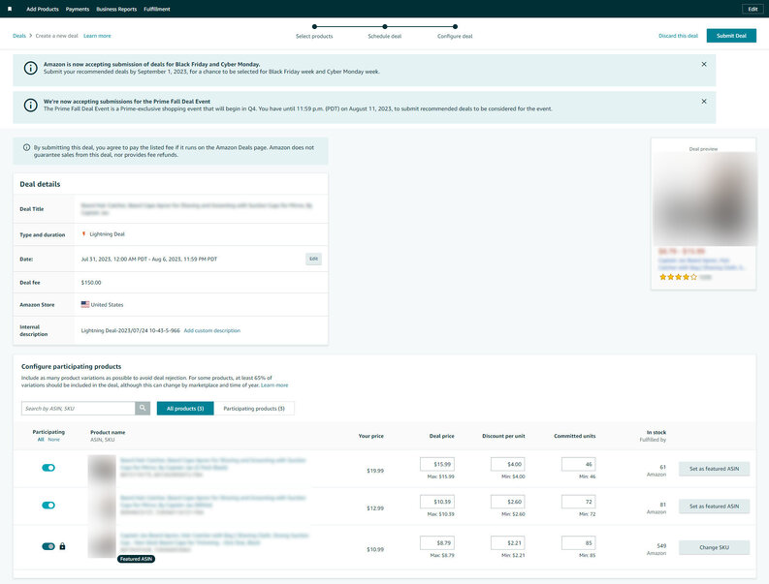Viewport: 769px width, 584px height.
Task: Click Select products step marker
Action: (314, 26)
